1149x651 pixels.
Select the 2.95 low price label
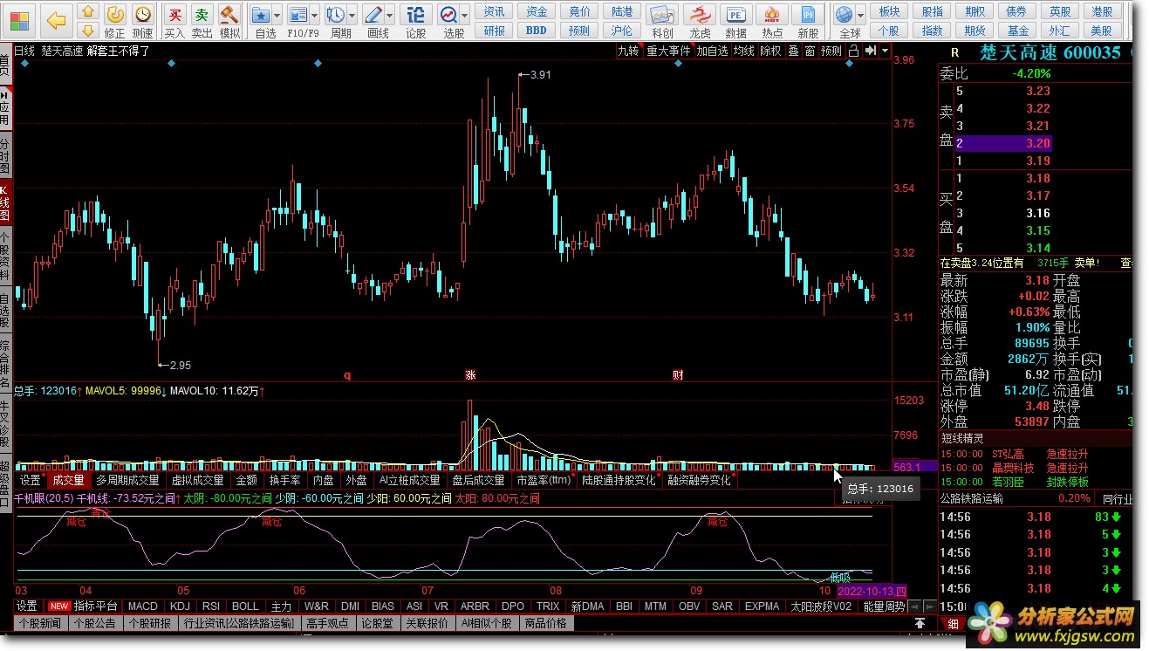click(x=180, y=365)
